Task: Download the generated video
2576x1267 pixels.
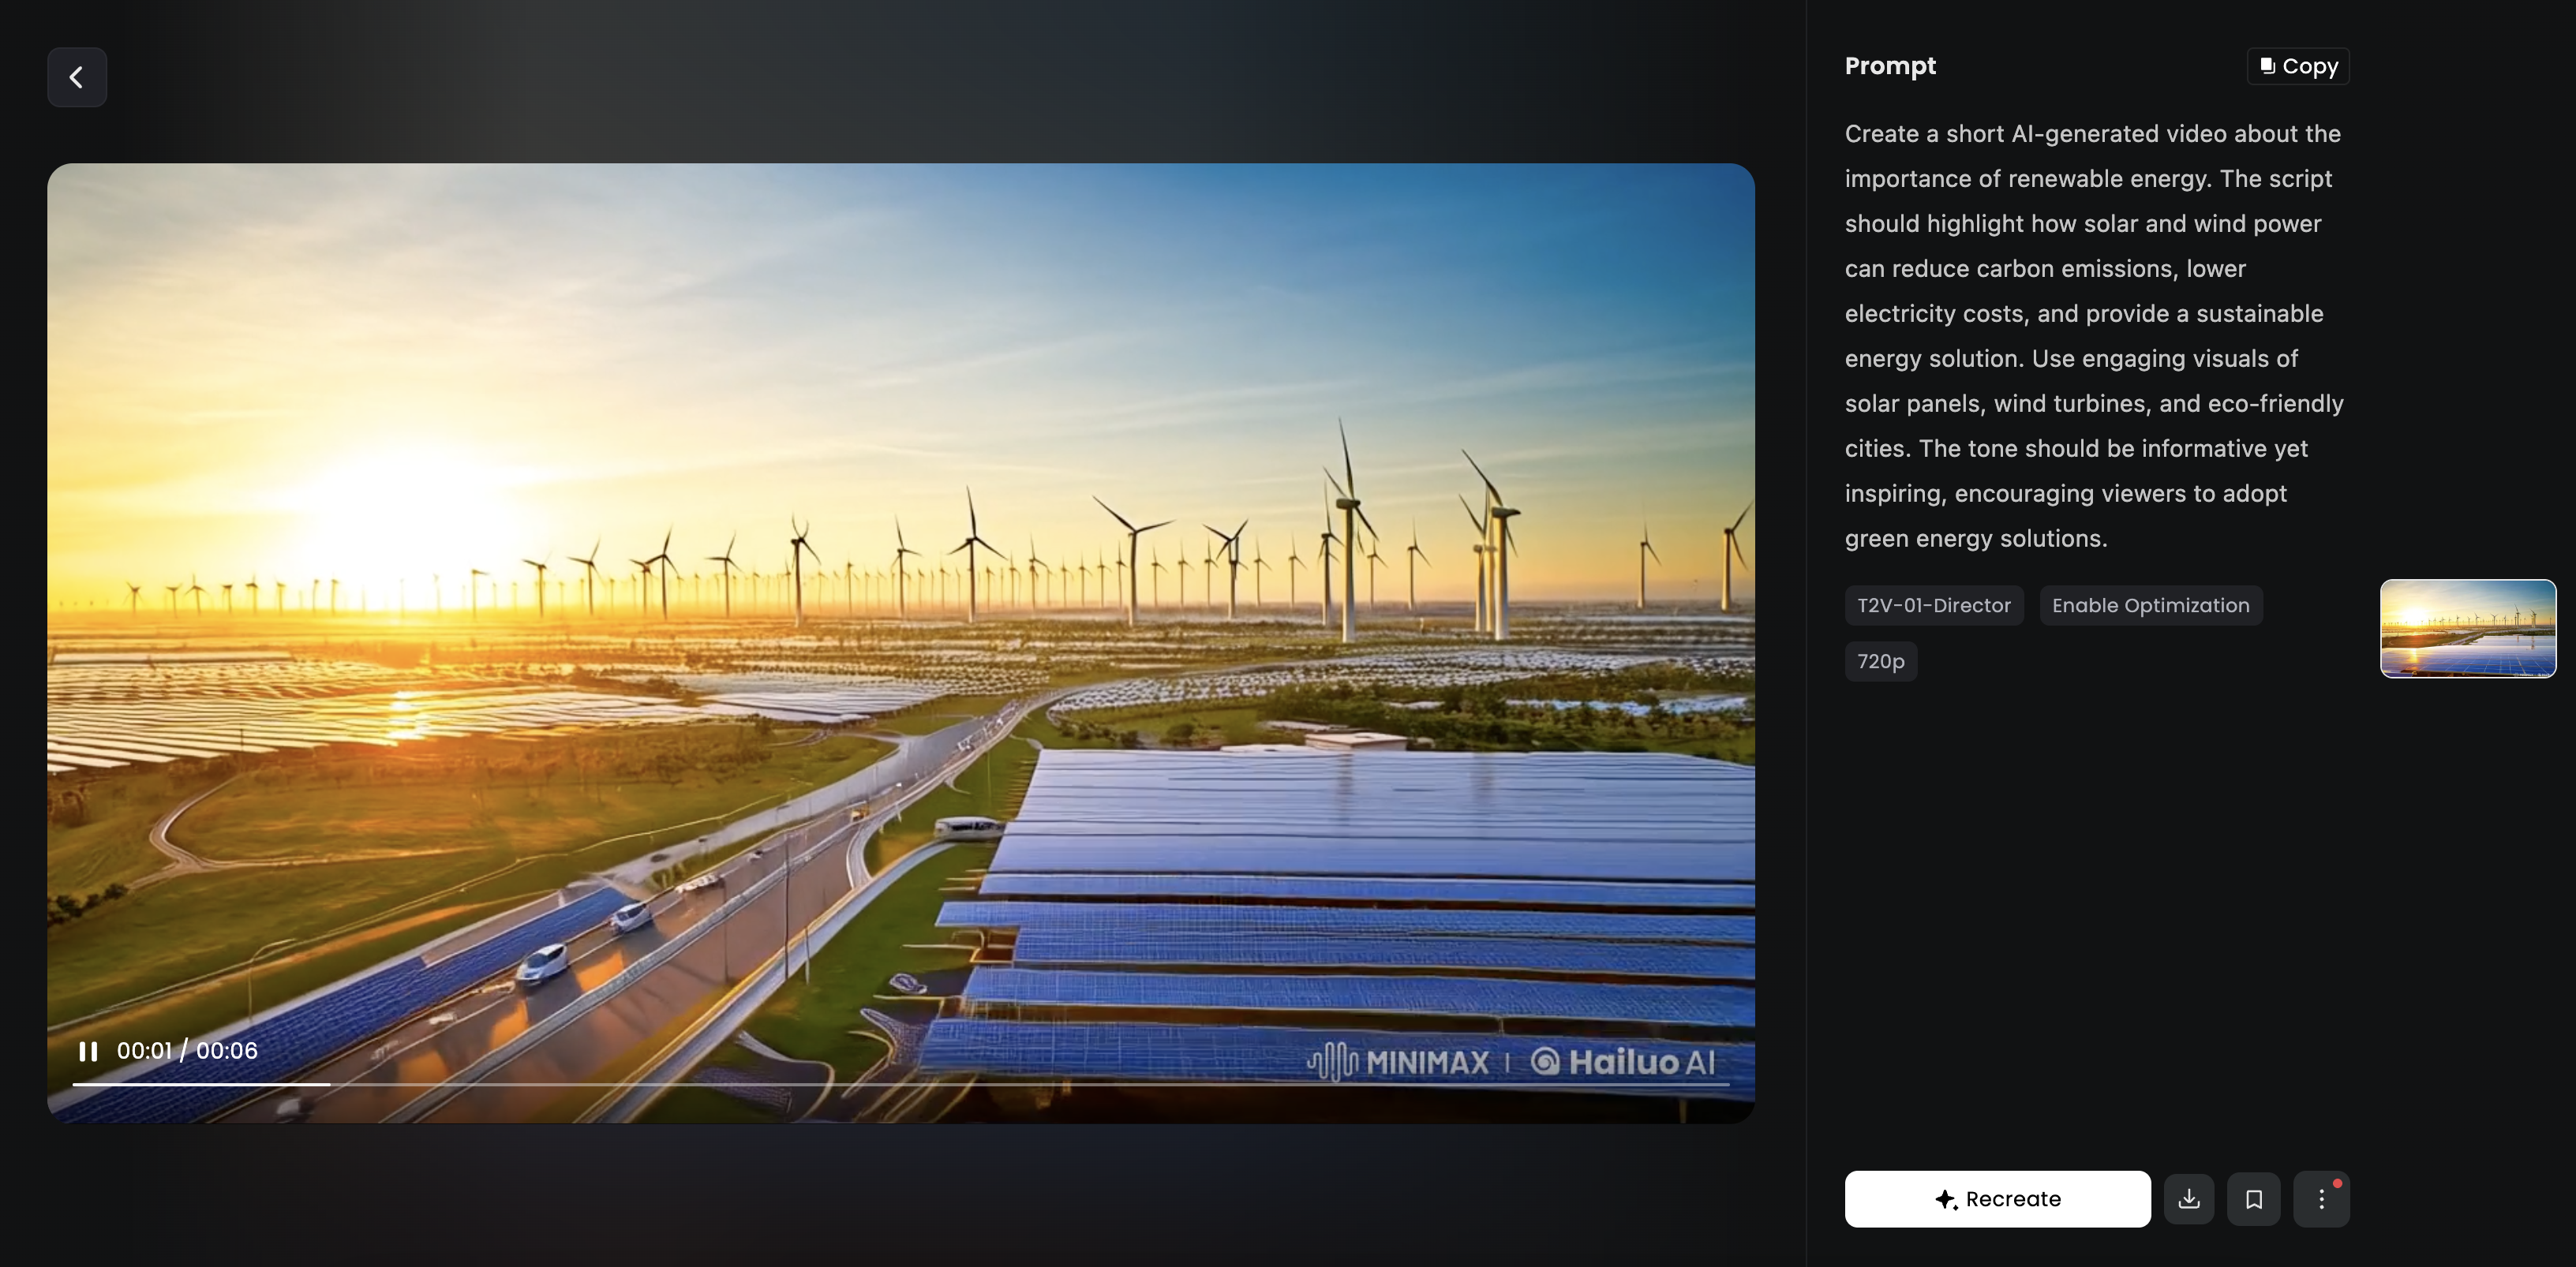Action: click(x=2189, y=1199)
